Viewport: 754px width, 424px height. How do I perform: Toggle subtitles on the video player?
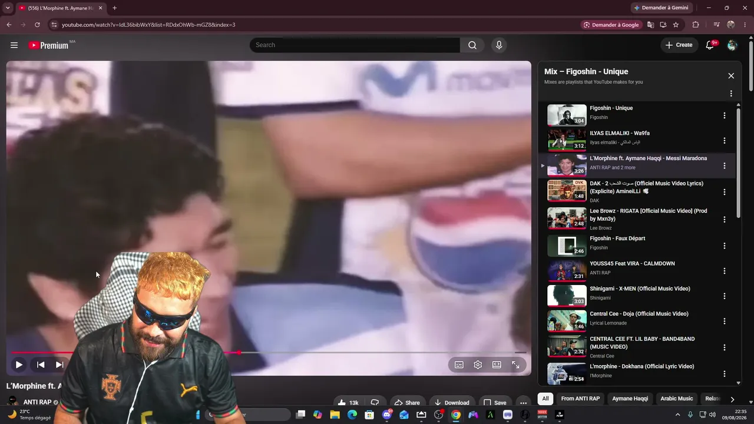(459, 365)
